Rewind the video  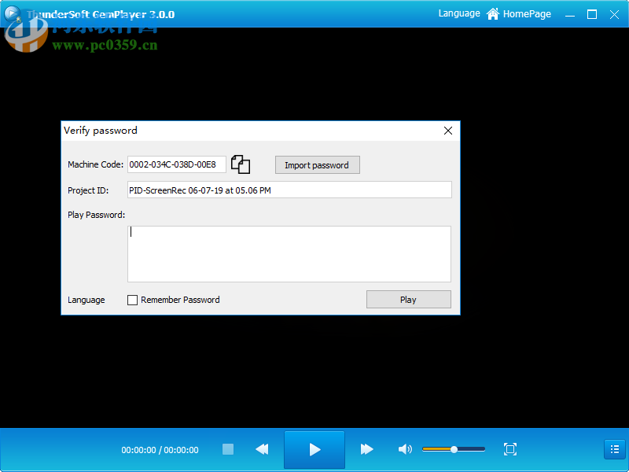click(262, 449)
